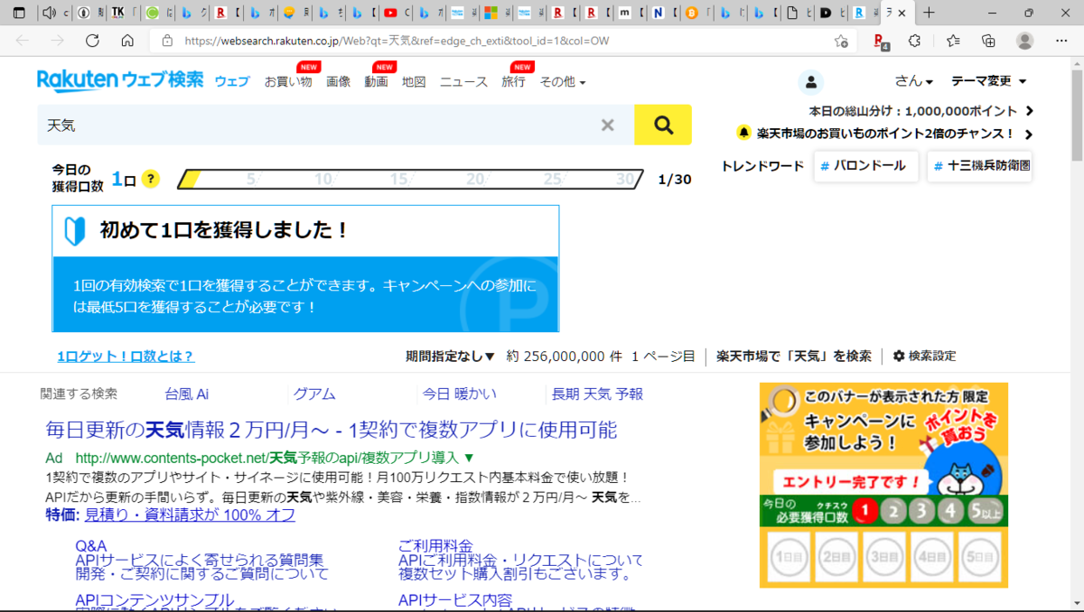
Task: Open 本日の総山分け points arrow
Action: pos(1029,111)
